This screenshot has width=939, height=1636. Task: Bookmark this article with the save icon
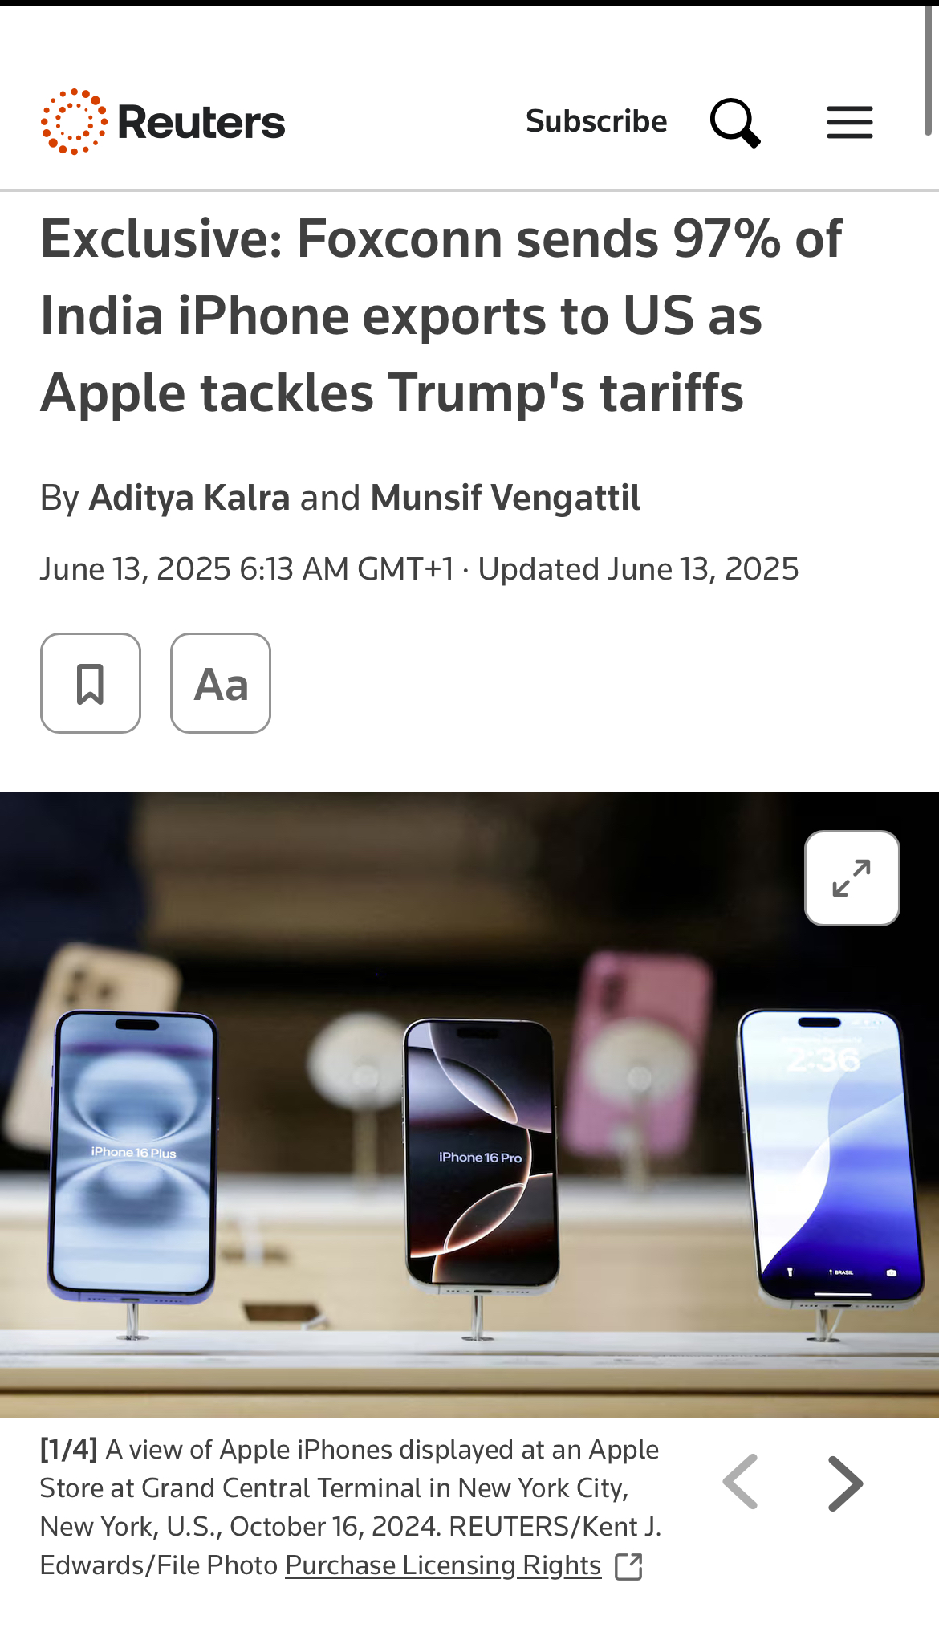click(91, 683)
